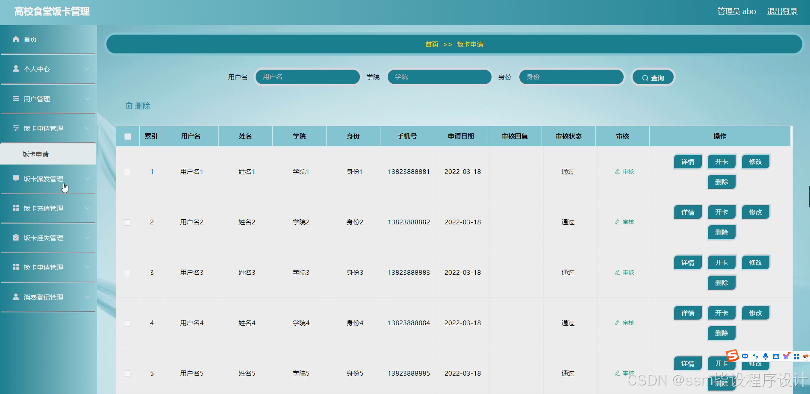Open the 首页 sidebar menu item
810x394 pixels.
coord(48,39)
